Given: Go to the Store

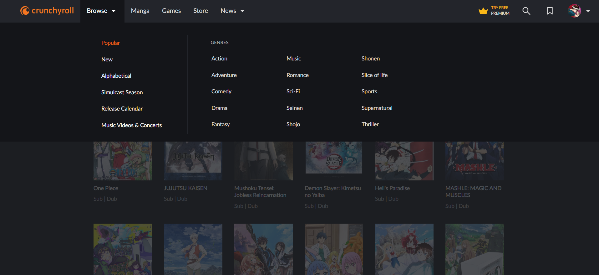Looking at the screenshot, I should [x=201, y=11].
